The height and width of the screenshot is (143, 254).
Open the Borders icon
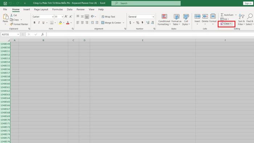pos(52,23)
